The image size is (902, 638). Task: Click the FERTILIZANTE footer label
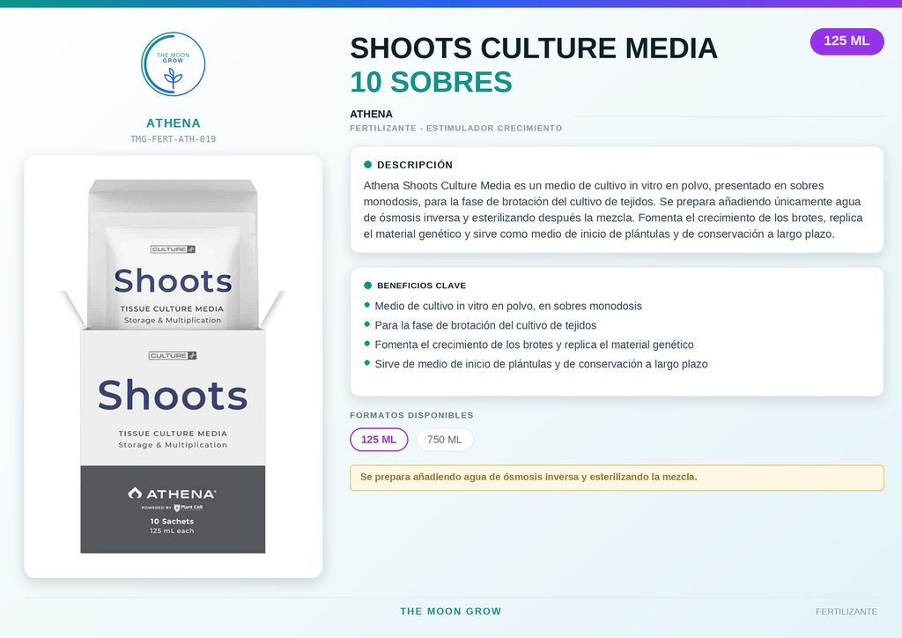point(847,612)
